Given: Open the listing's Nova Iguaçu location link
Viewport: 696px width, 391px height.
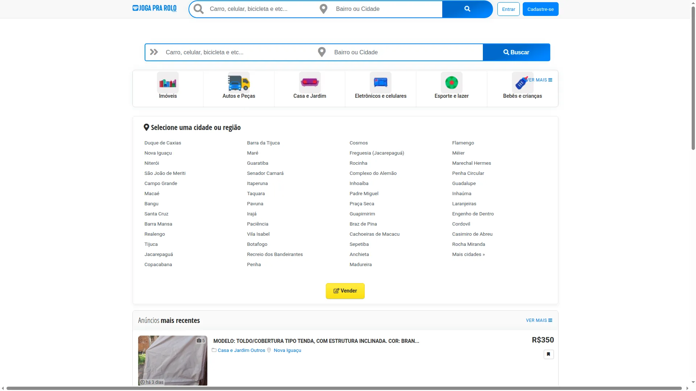Looking at the screenshot, I should point(287,350).
